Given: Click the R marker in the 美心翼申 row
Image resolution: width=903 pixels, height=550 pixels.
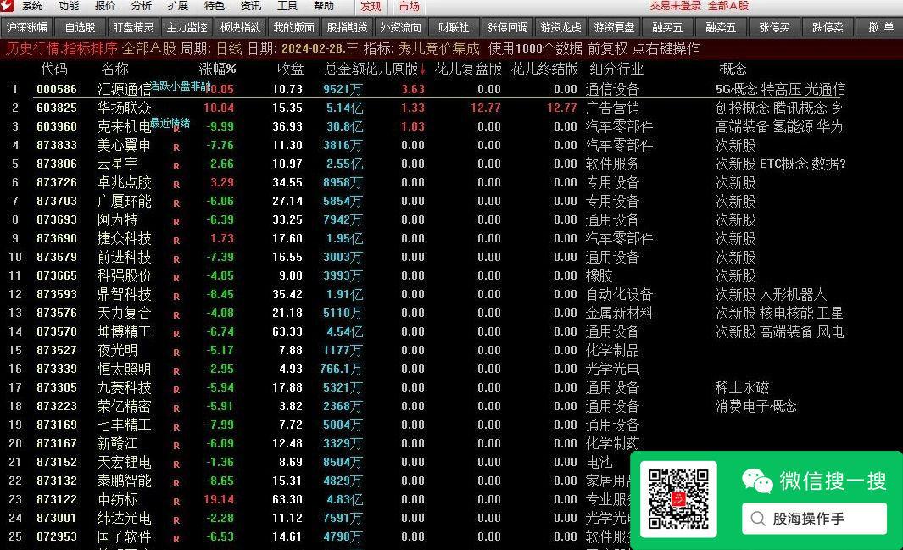Looking at the screenshot, I should pyautogui.click(x=176, y=147).
